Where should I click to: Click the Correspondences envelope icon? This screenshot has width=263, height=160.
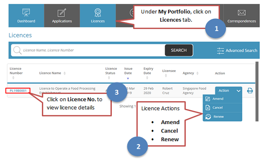[x=242, y=13]
